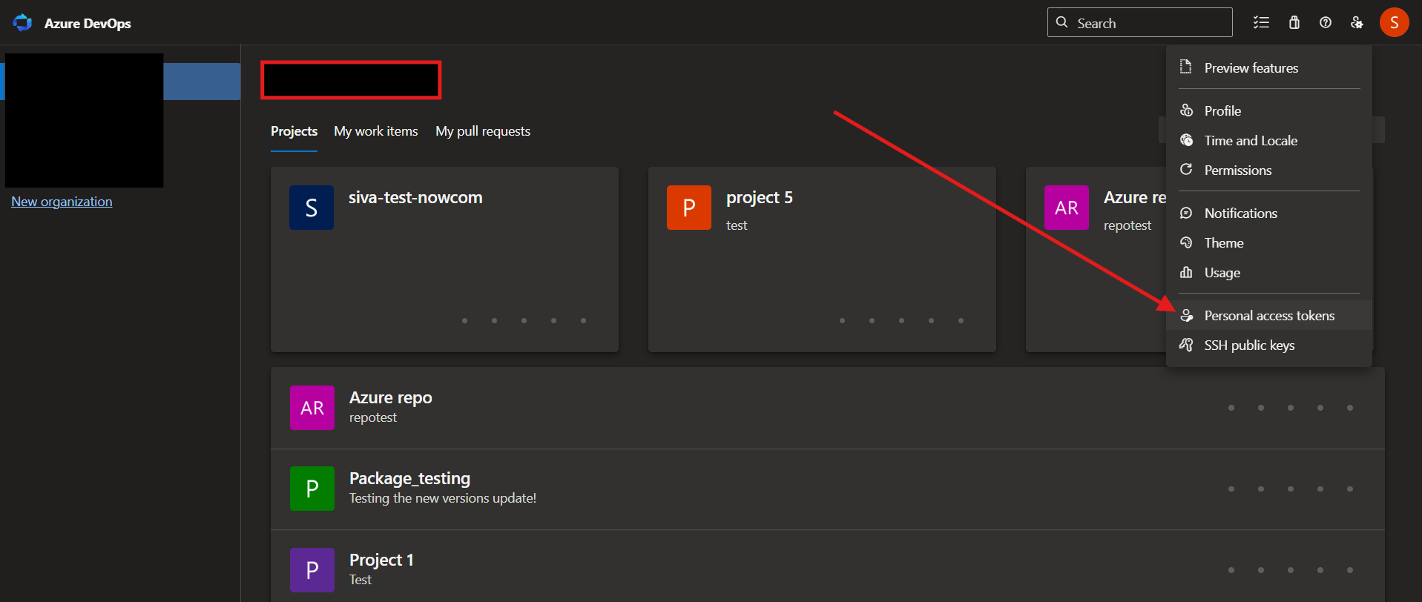Open SSH public keys menu item
This screenshot has height=602, width=1422.
pyautogui.click(x=1269, y=345)
